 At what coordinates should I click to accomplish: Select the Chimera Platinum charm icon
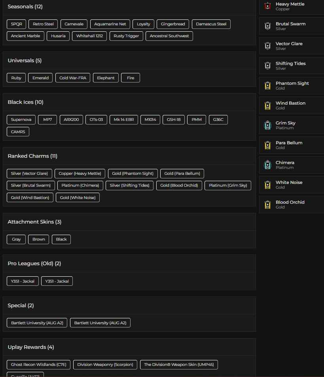pos(267,165)
